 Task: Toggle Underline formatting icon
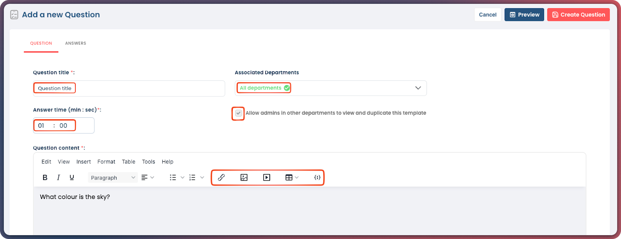[x=72, y=178]
